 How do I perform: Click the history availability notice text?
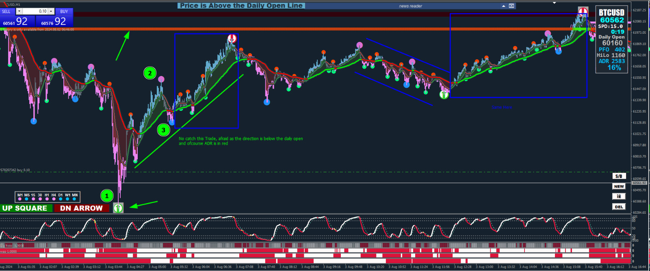coord(38,30)
